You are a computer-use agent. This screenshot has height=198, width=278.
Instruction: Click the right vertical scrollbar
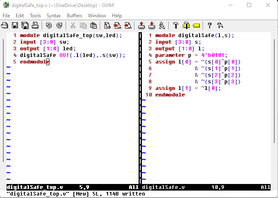(274, 107)
